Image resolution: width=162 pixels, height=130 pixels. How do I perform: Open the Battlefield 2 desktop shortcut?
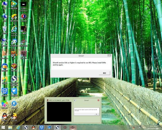[24, 43]
